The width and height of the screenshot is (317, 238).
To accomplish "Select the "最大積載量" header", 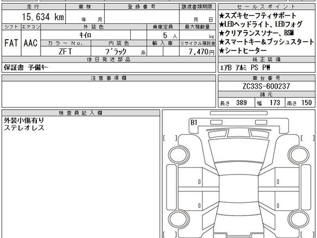I will point(198,27).
